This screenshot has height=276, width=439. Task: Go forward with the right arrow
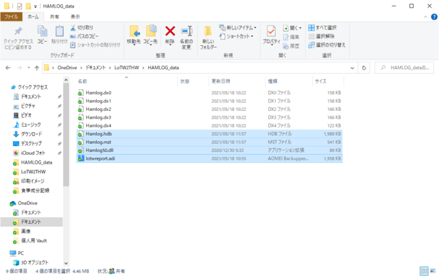(20, 68)
